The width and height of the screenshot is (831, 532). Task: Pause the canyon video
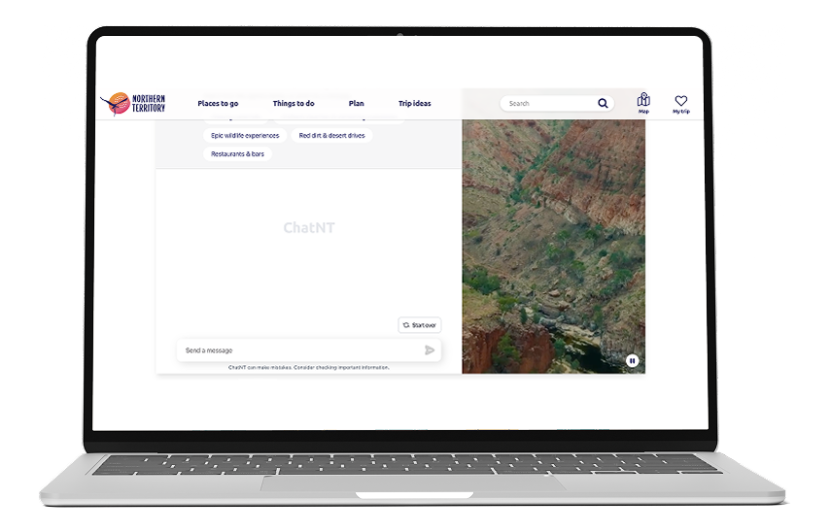pyautogui.click(x=633, y=361)
